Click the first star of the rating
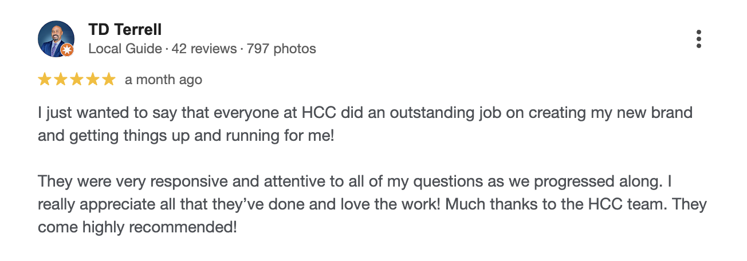Screen dimensions: 747x261 (45, 80)
